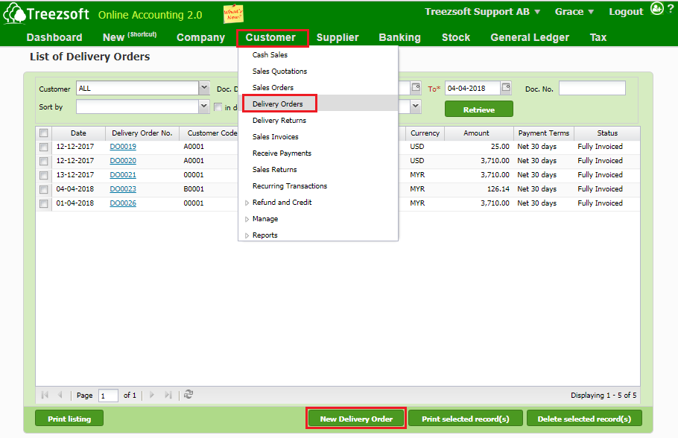Refresh the delivery orders list

pyautogui.click(x=188, y=394)
